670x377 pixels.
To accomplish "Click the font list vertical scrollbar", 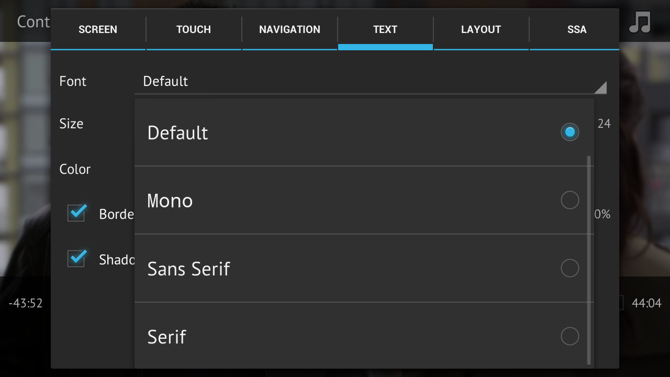I will (589, 260).
